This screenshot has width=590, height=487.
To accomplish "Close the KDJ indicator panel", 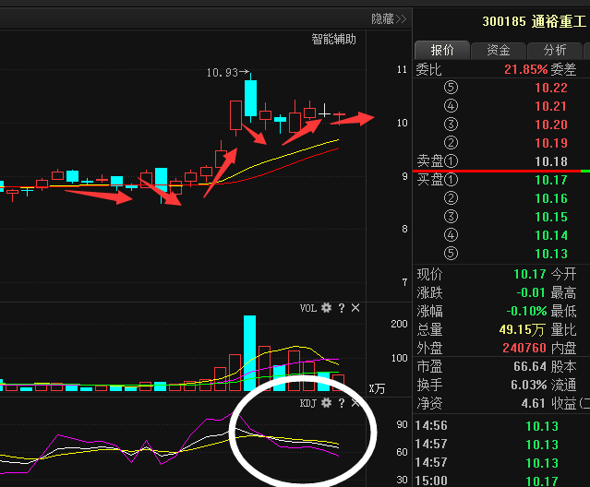I will click(355, 404).
